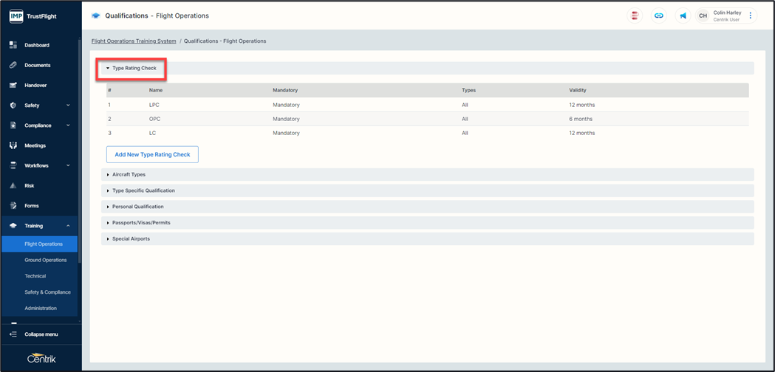Expand the Special Airports section

click(x=131, y=239)
